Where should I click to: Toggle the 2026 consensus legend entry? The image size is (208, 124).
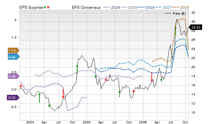point(146,7)
